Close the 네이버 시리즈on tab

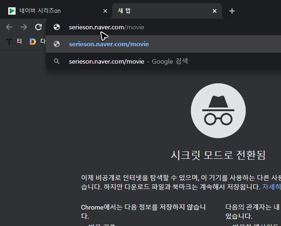click(x=105, y=11)
